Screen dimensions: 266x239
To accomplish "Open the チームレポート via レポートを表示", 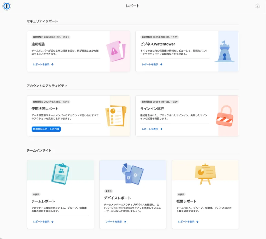I will point(43,221).
